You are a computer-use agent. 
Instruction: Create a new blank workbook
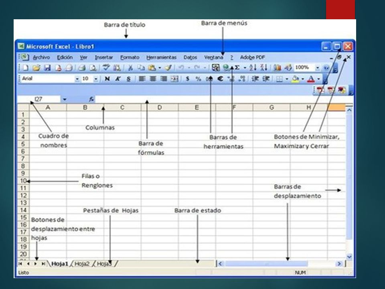point(26,67)
